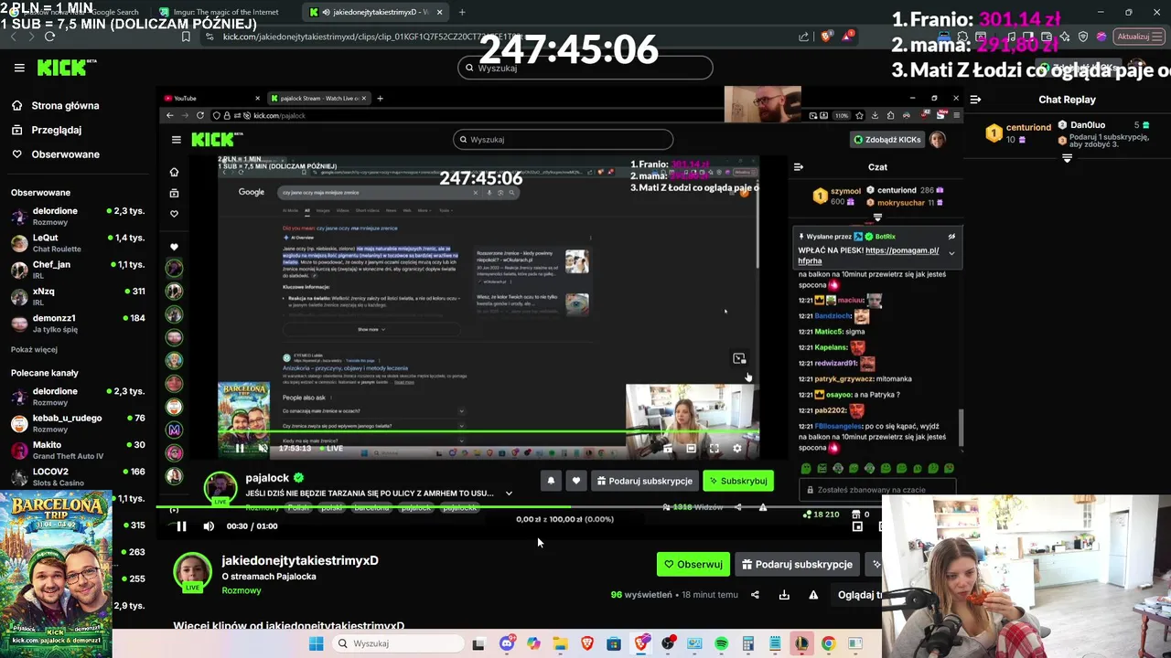Click the Wyszukaj field in embedded Kick page
Viewport: 1171px width, 658px height.
(x=563, y=139)
